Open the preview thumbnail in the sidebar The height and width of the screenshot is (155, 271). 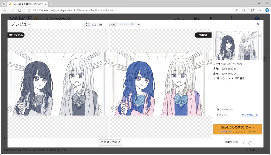tap(237, 45)
